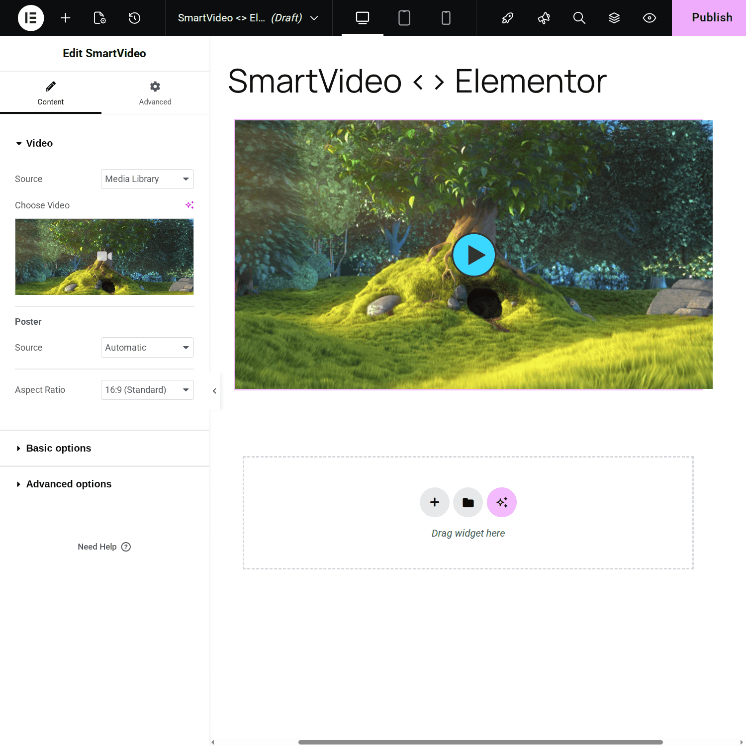This screenshot has width=746, height=746.
Task: Add new section with plus button
Action: pyautogui.click(x=435, y=502)
